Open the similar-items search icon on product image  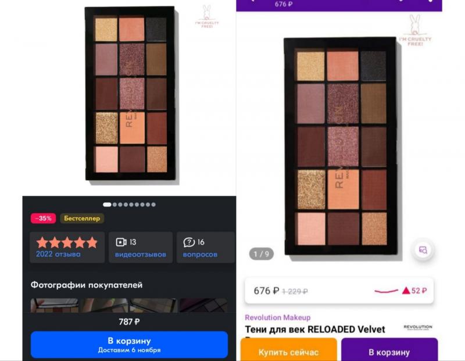(x=423, y=250)
